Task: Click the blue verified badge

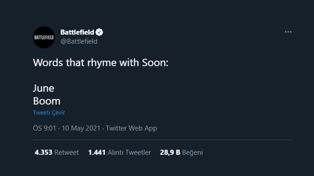Action: pos(99,32)
